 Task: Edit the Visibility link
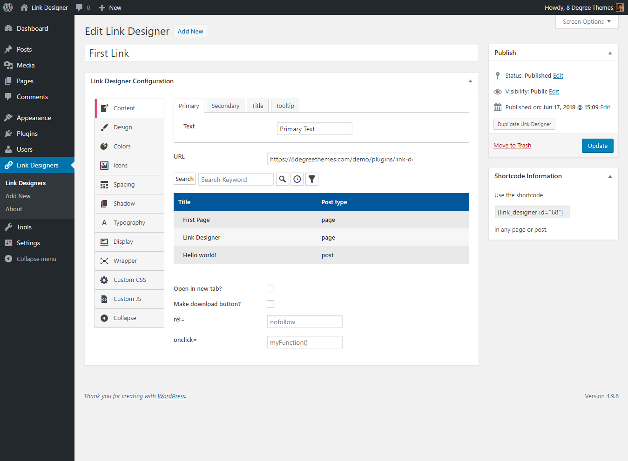coord(554,92)
